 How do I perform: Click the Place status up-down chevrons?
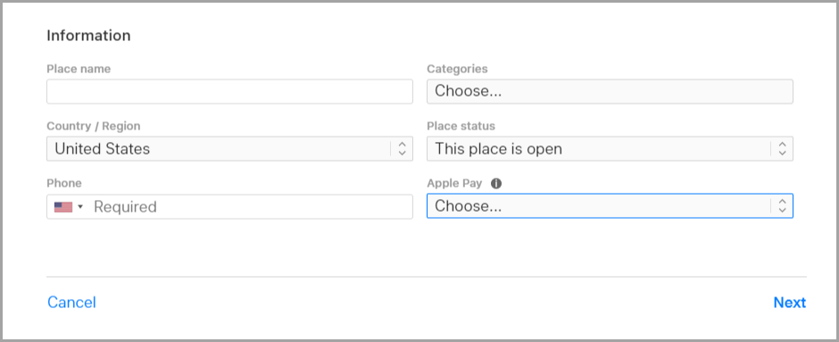click(x=782, y=149)
